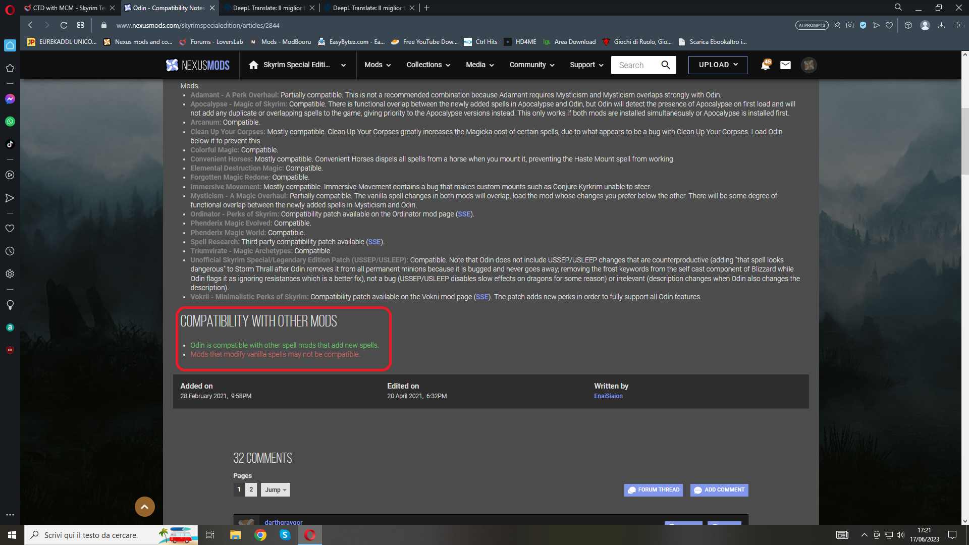Open the browser downloads icon
Image resolution: width=969 pixels, height=545 pixels.
941,25
